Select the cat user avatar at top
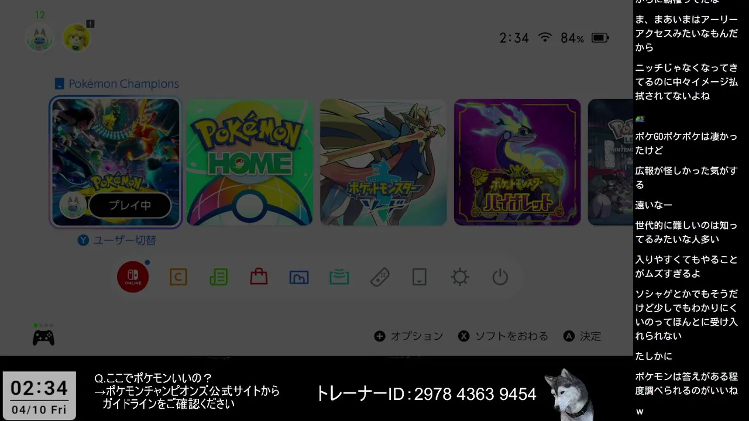This screenshot has width=749, height=421. [x=40, y=37]
